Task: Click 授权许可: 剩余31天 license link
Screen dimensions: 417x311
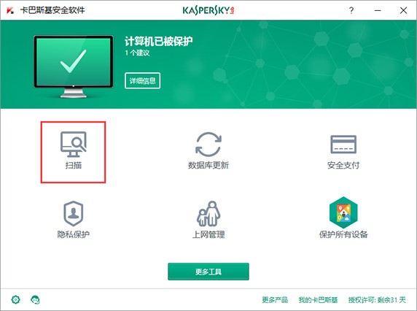Action: (x=377, y=300)
